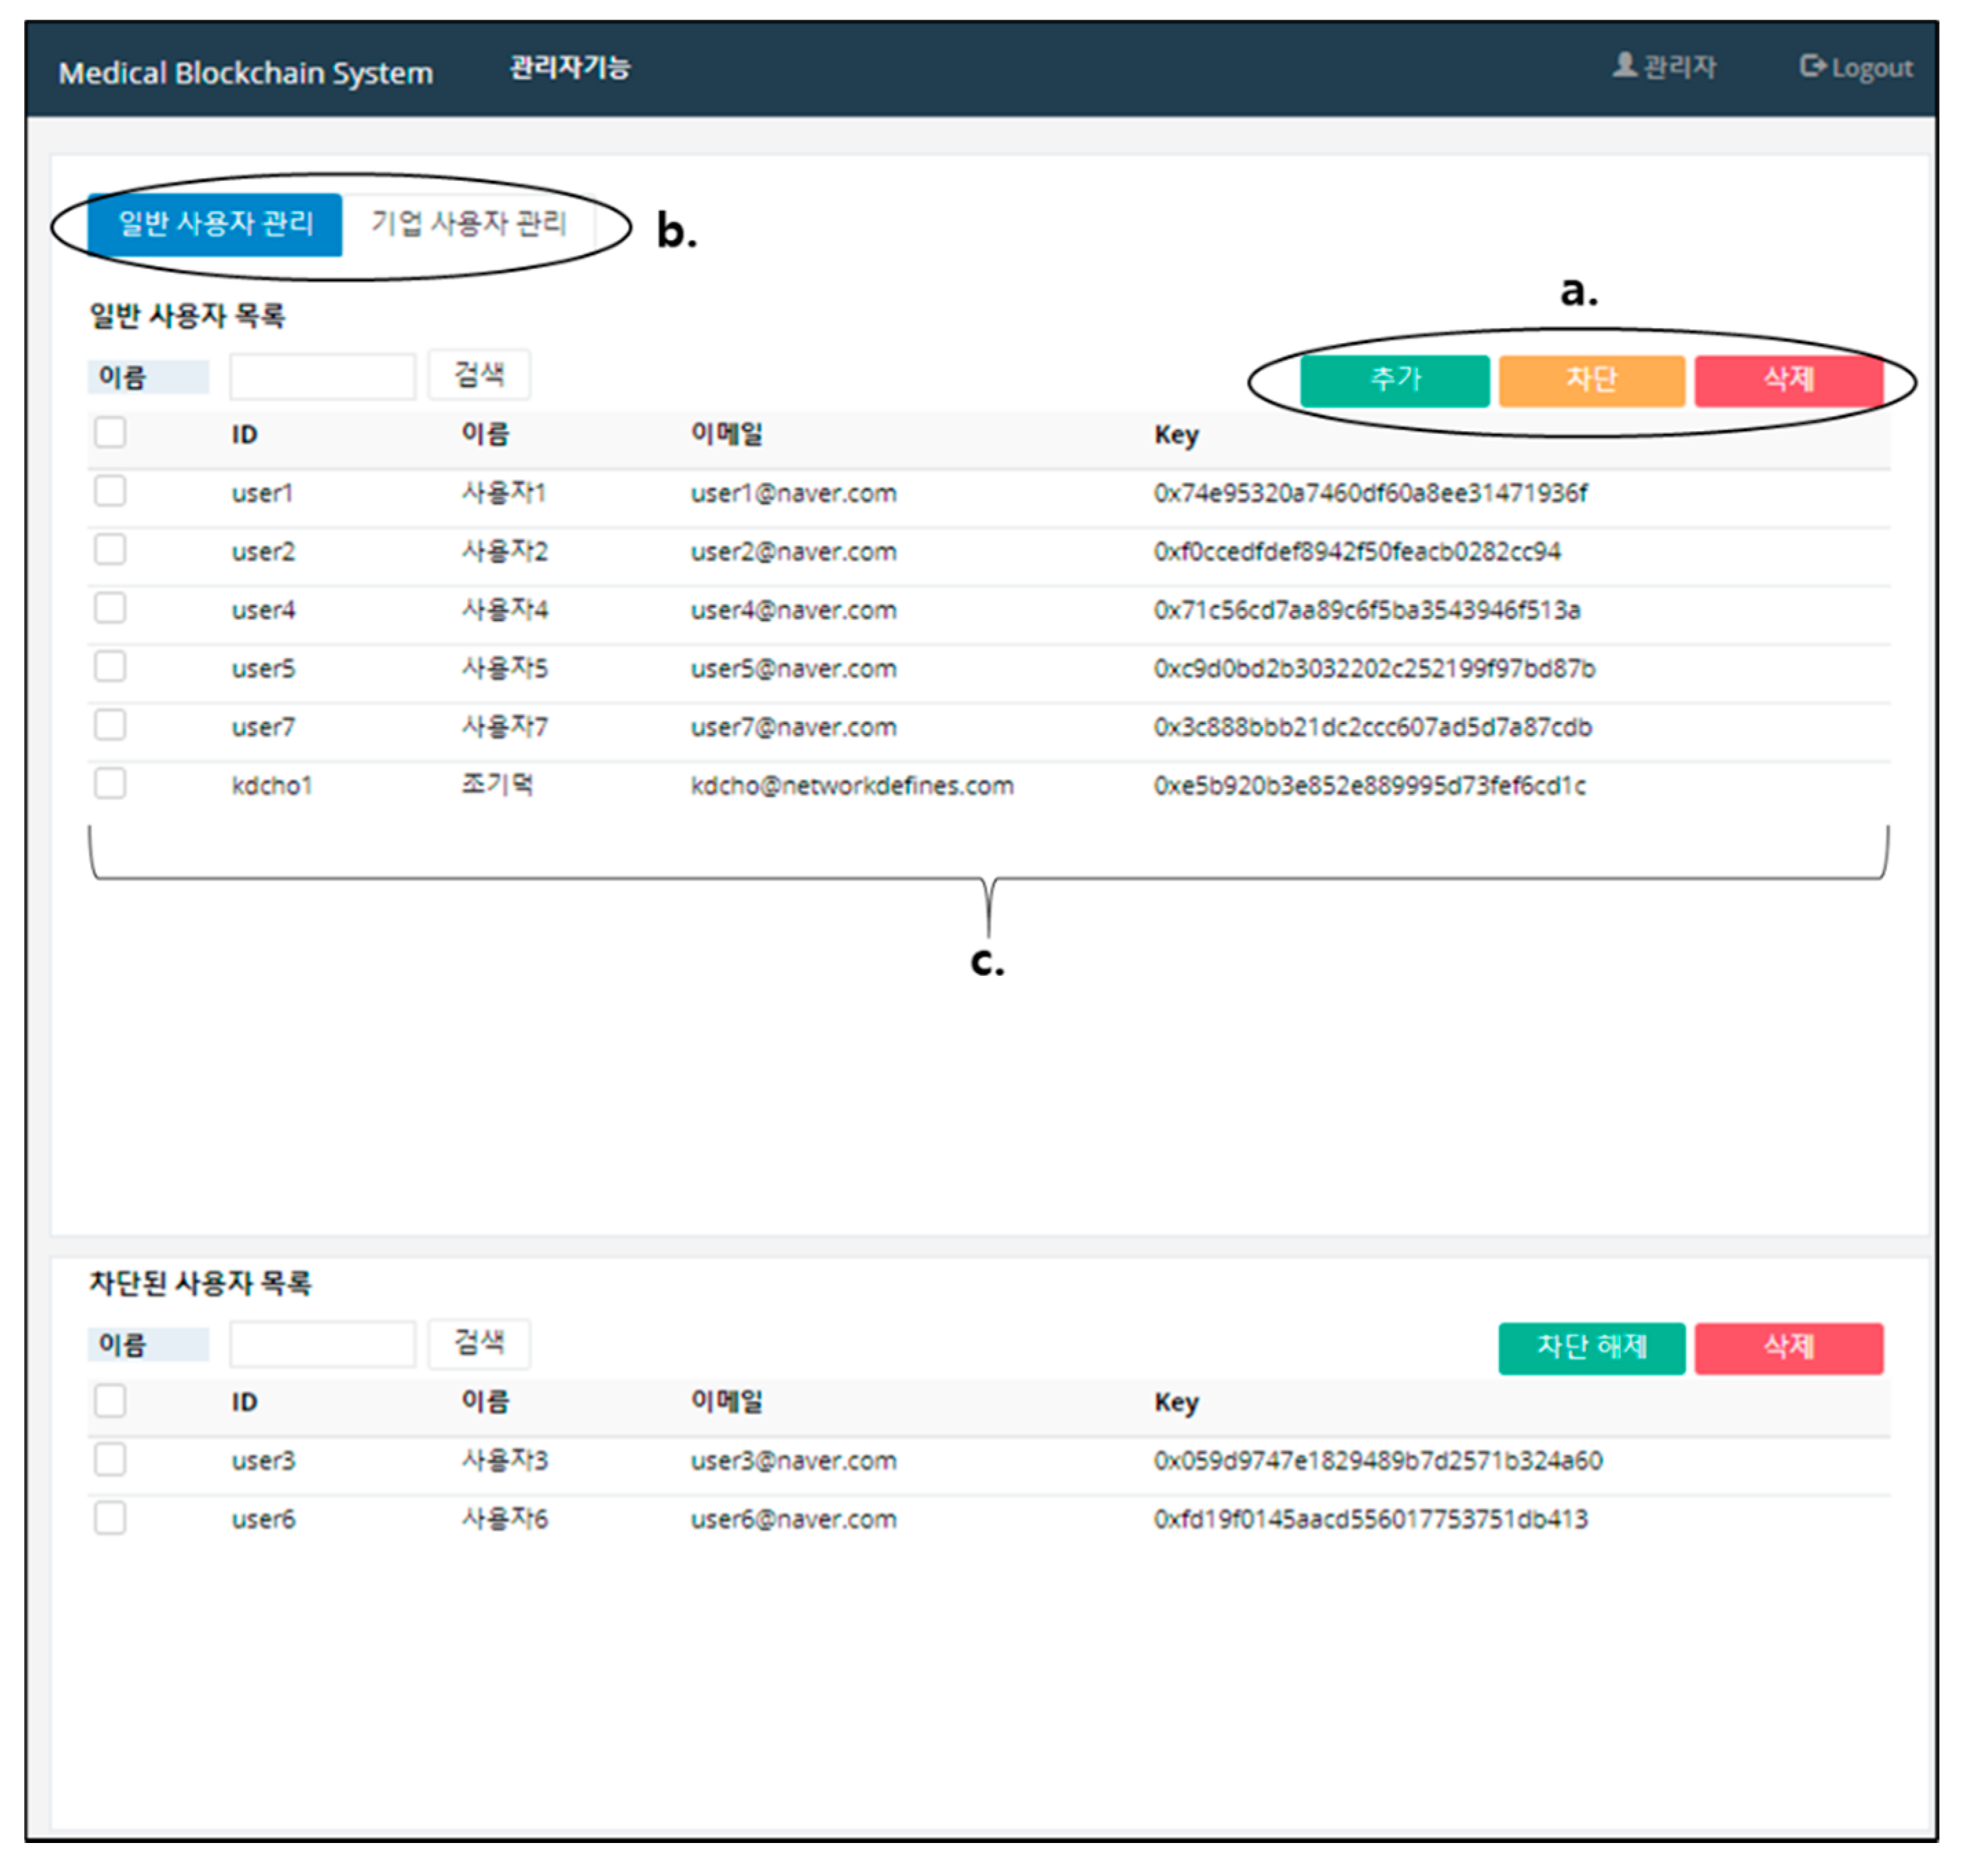1969x1876 pixels.
Task: Check the checkbox for user6 row
Action: [110, 1518]
